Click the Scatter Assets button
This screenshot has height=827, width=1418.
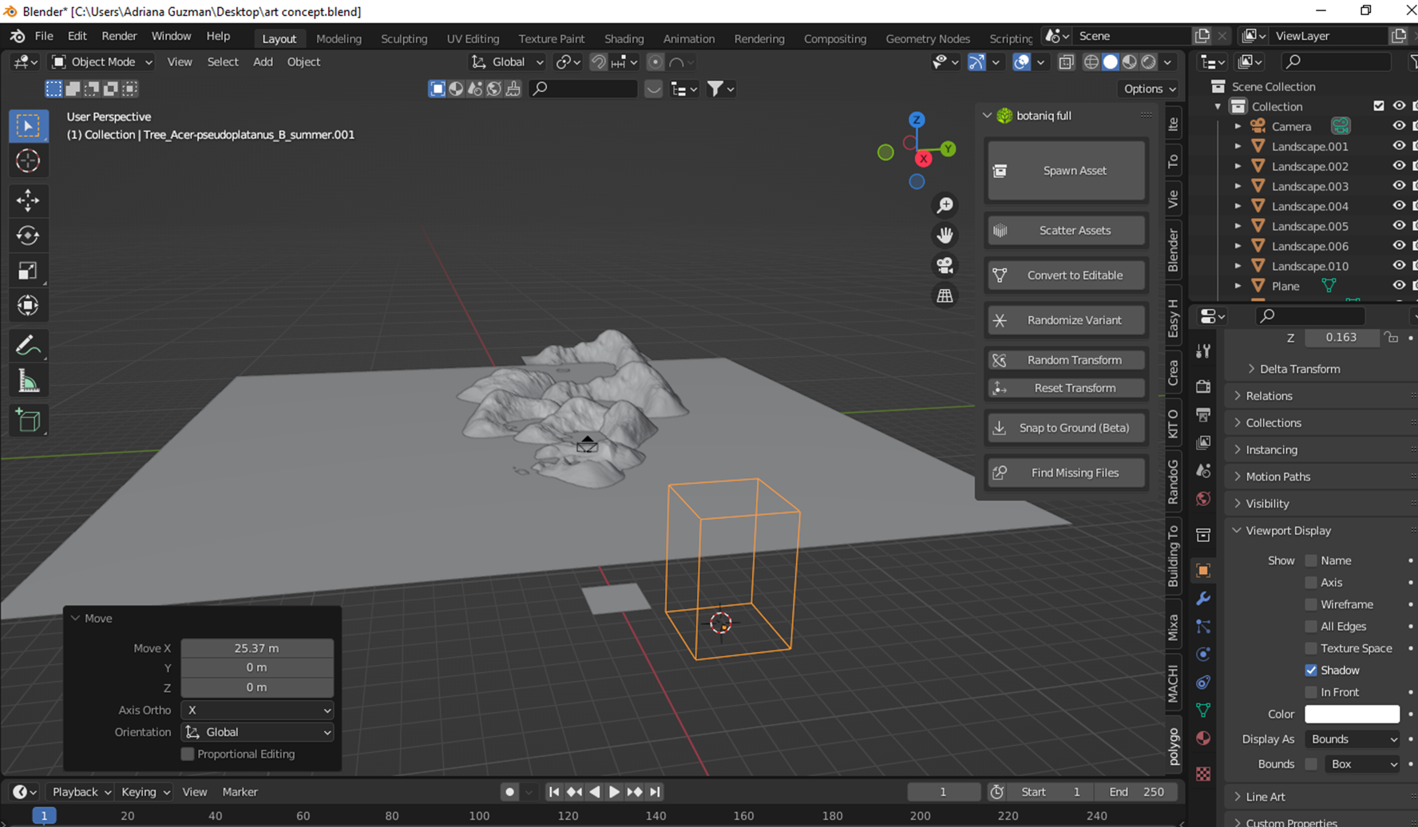[1066, 231]
